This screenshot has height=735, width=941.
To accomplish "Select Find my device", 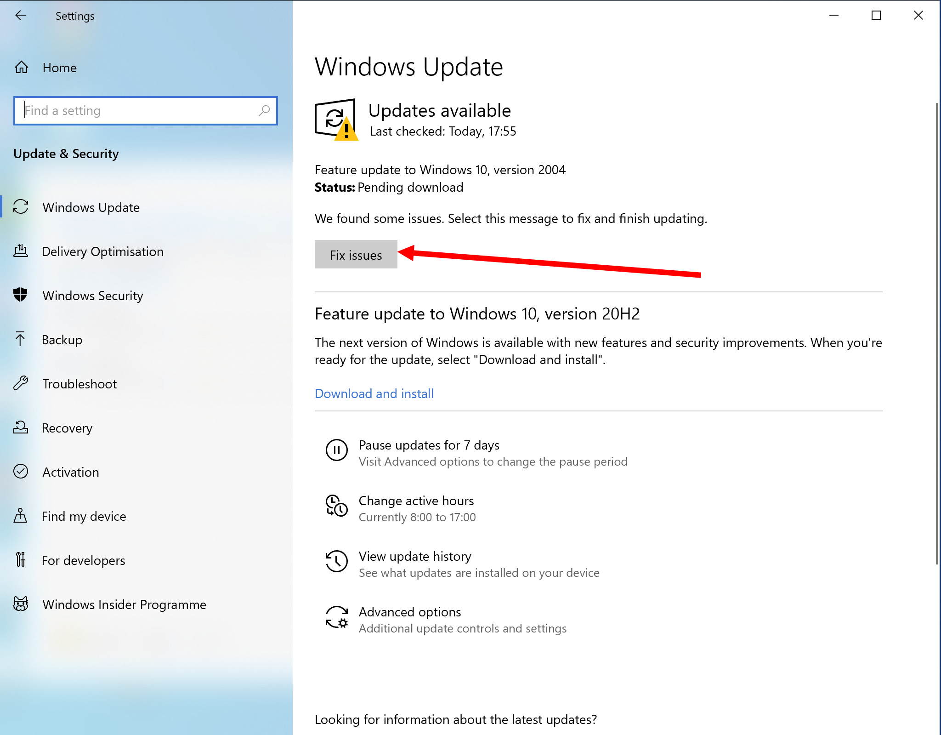I will [84, 516].
